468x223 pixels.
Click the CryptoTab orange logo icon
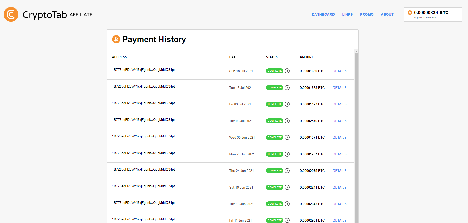coord(11,14)
